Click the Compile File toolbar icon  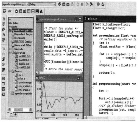(60, 4)
